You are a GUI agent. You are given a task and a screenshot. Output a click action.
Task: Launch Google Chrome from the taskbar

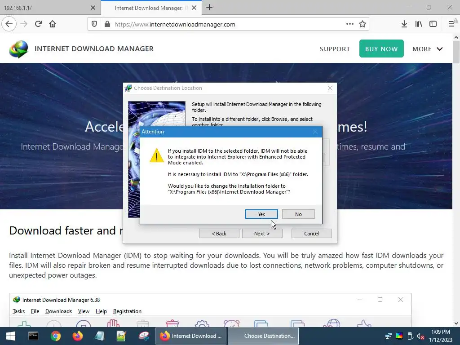55,336
